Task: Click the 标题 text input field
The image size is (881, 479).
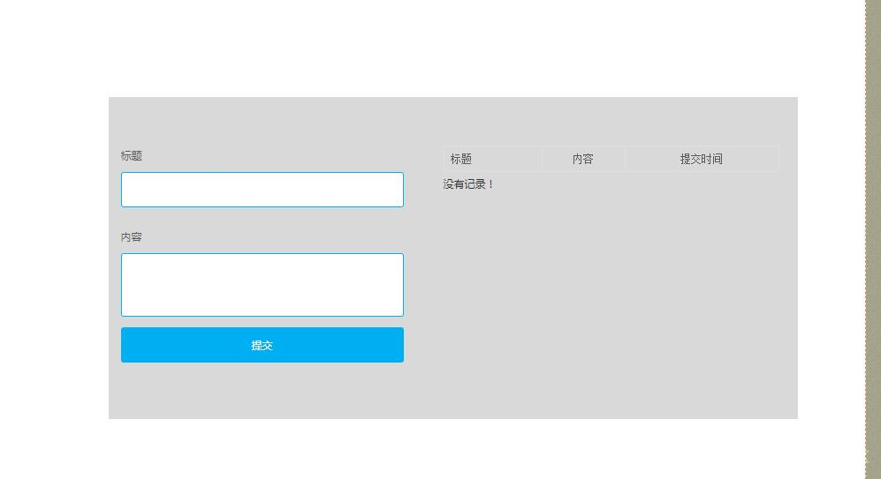Action: pyautogui.click(x=262, y=190)
